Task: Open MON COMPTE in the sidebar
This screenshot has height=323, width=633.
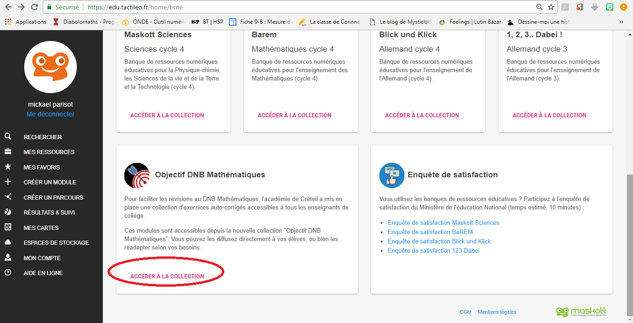Action: click(42, 258)
